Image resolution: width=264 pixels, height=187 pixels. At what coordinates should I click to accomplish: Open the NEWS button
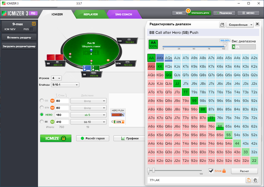(179, 13)
